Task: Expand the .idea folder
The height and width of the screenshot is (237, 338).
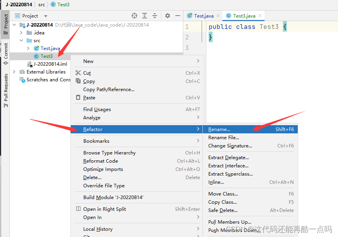Action: pyautogui.click(x=21, y=32)
